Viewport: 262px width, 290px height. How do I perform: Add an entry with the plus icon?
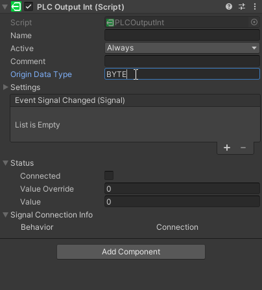tap(227, 148)
